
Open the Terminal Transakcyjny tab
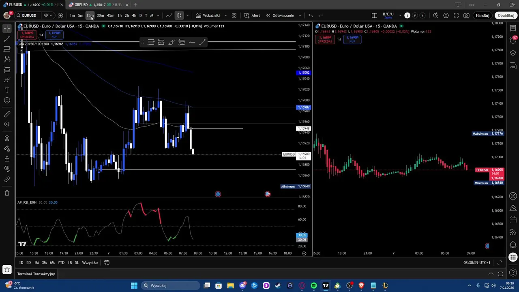(x=36, y=274)
